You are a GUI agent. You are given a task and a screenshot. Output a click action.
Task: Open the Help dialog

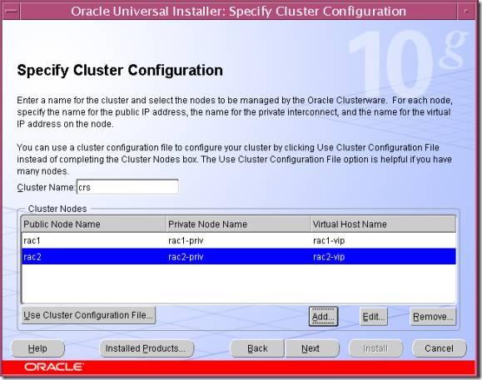click(37, 348)
